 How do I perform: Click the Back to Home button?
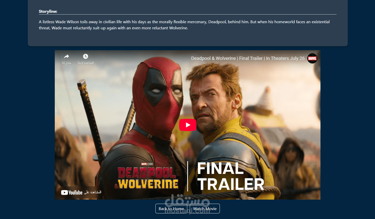tap(171, 209)
